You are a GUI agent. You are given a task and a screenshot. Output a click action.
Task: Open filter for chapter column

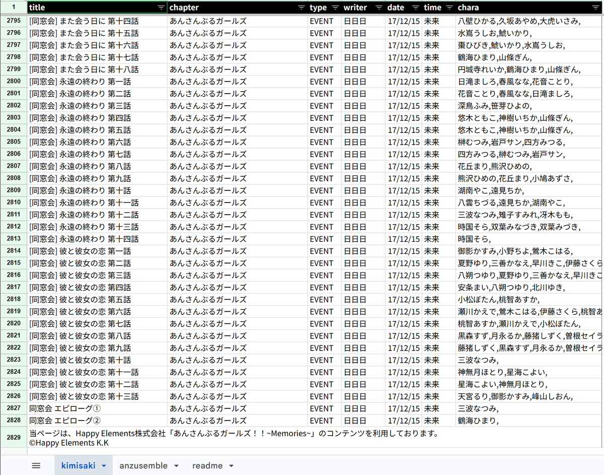[301, 8]
